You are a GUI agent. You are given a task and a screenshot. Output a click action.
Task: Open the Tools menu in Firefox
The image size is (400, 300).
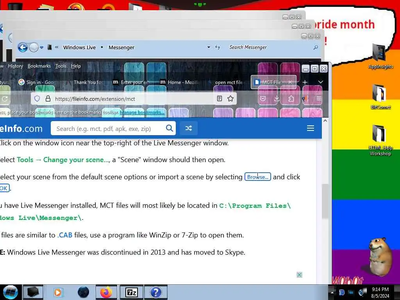coord(61,66)
